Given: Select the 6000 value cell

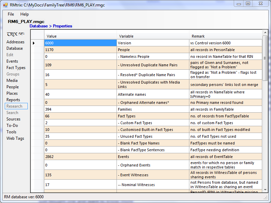Looking at the screenshot, I should (x=80, y=43).
